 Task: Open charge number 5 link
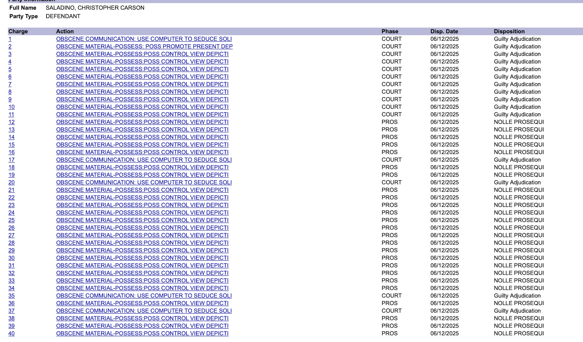coord(10,69)
